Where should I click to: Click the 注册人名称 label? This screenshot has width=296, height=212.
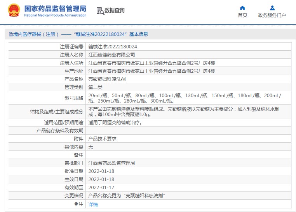pos(71,55)
